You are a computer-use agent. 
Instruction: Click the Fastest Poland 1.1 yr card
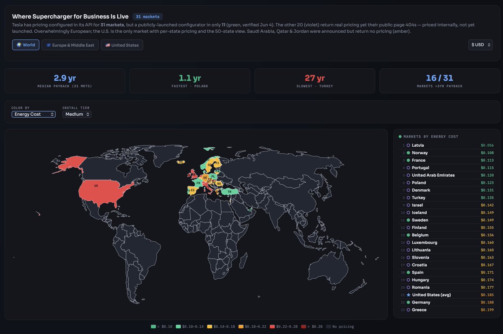click(190, 80)
